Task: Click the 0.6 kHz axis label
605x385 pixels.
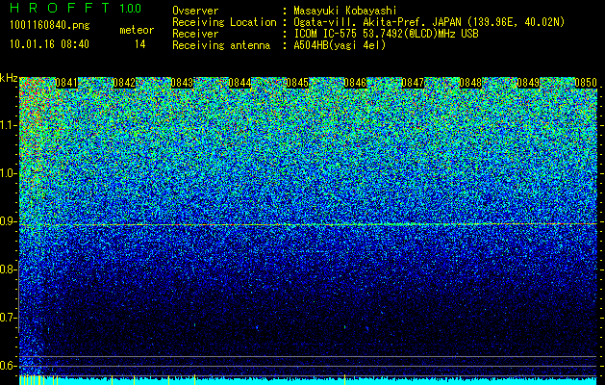Action: pyautogui.click(x=8, y=366)
